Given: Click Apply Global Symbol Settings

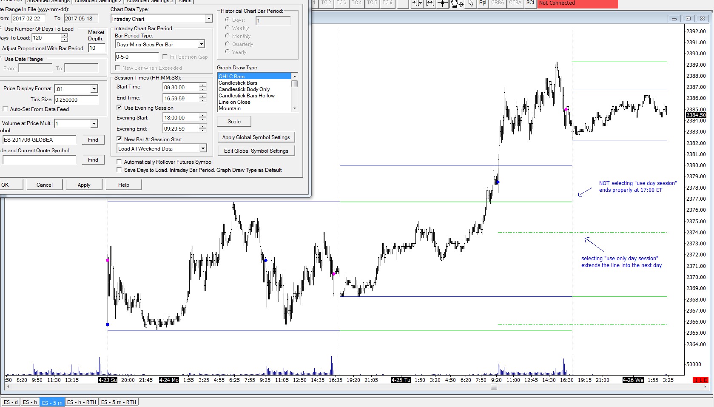Looking at the screenshot, I should pos(256,137).
